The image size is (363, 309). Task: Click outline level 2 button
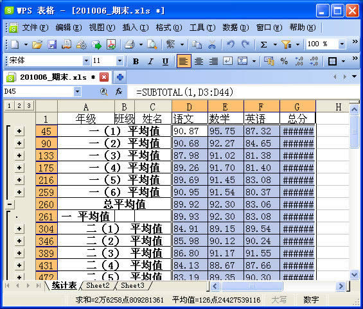coord(19,106)
